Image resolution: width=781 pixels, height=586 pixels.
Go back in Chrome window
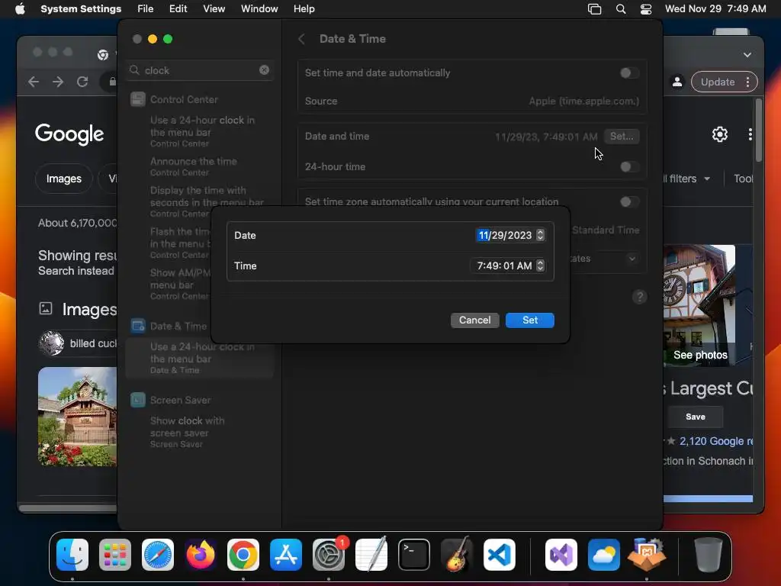(x=34, y=82)
